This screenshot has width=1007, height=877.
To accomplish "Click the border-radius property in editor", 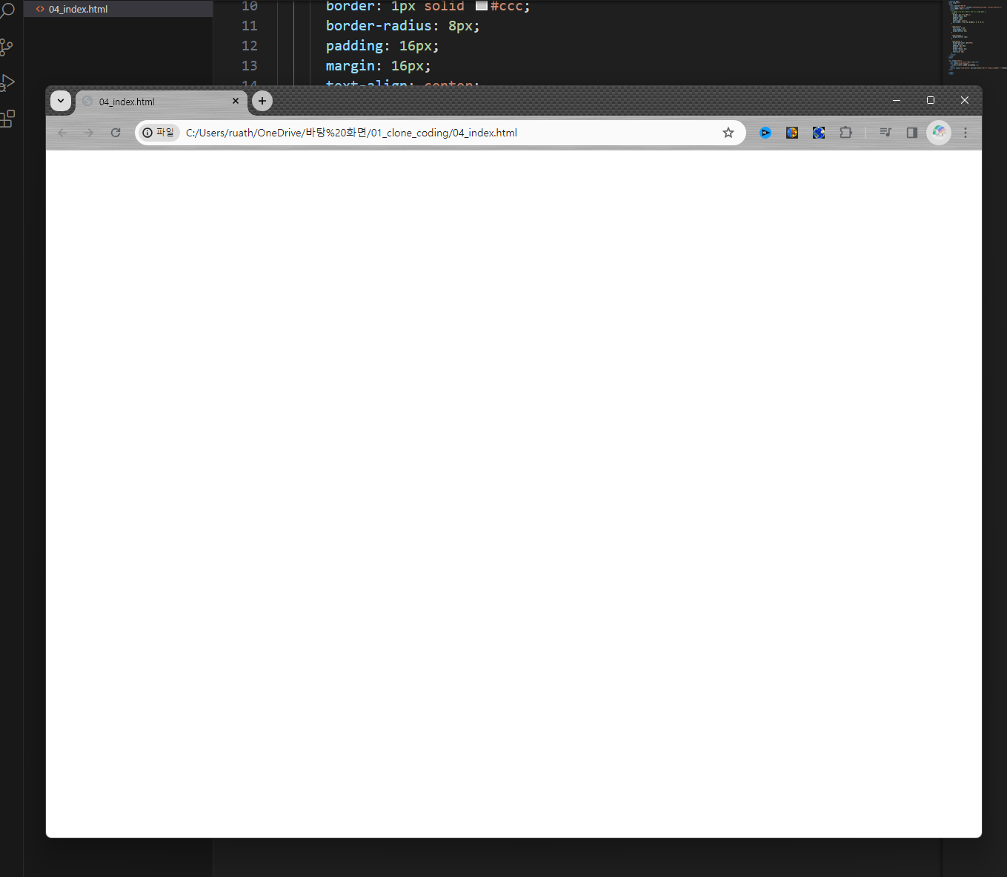I will pos(379,26).
